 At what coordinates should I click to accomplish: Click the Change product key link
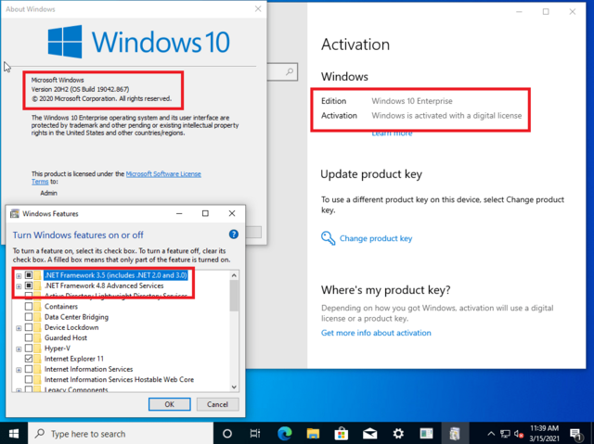pos(376,238)
